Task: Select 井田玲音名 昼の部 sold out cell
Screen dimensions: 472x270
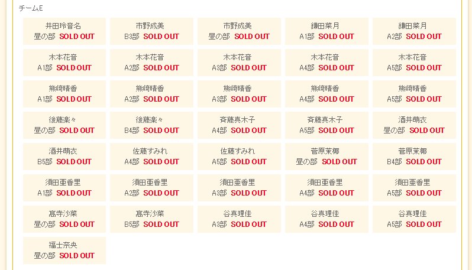Action: (x=64, y=31)
